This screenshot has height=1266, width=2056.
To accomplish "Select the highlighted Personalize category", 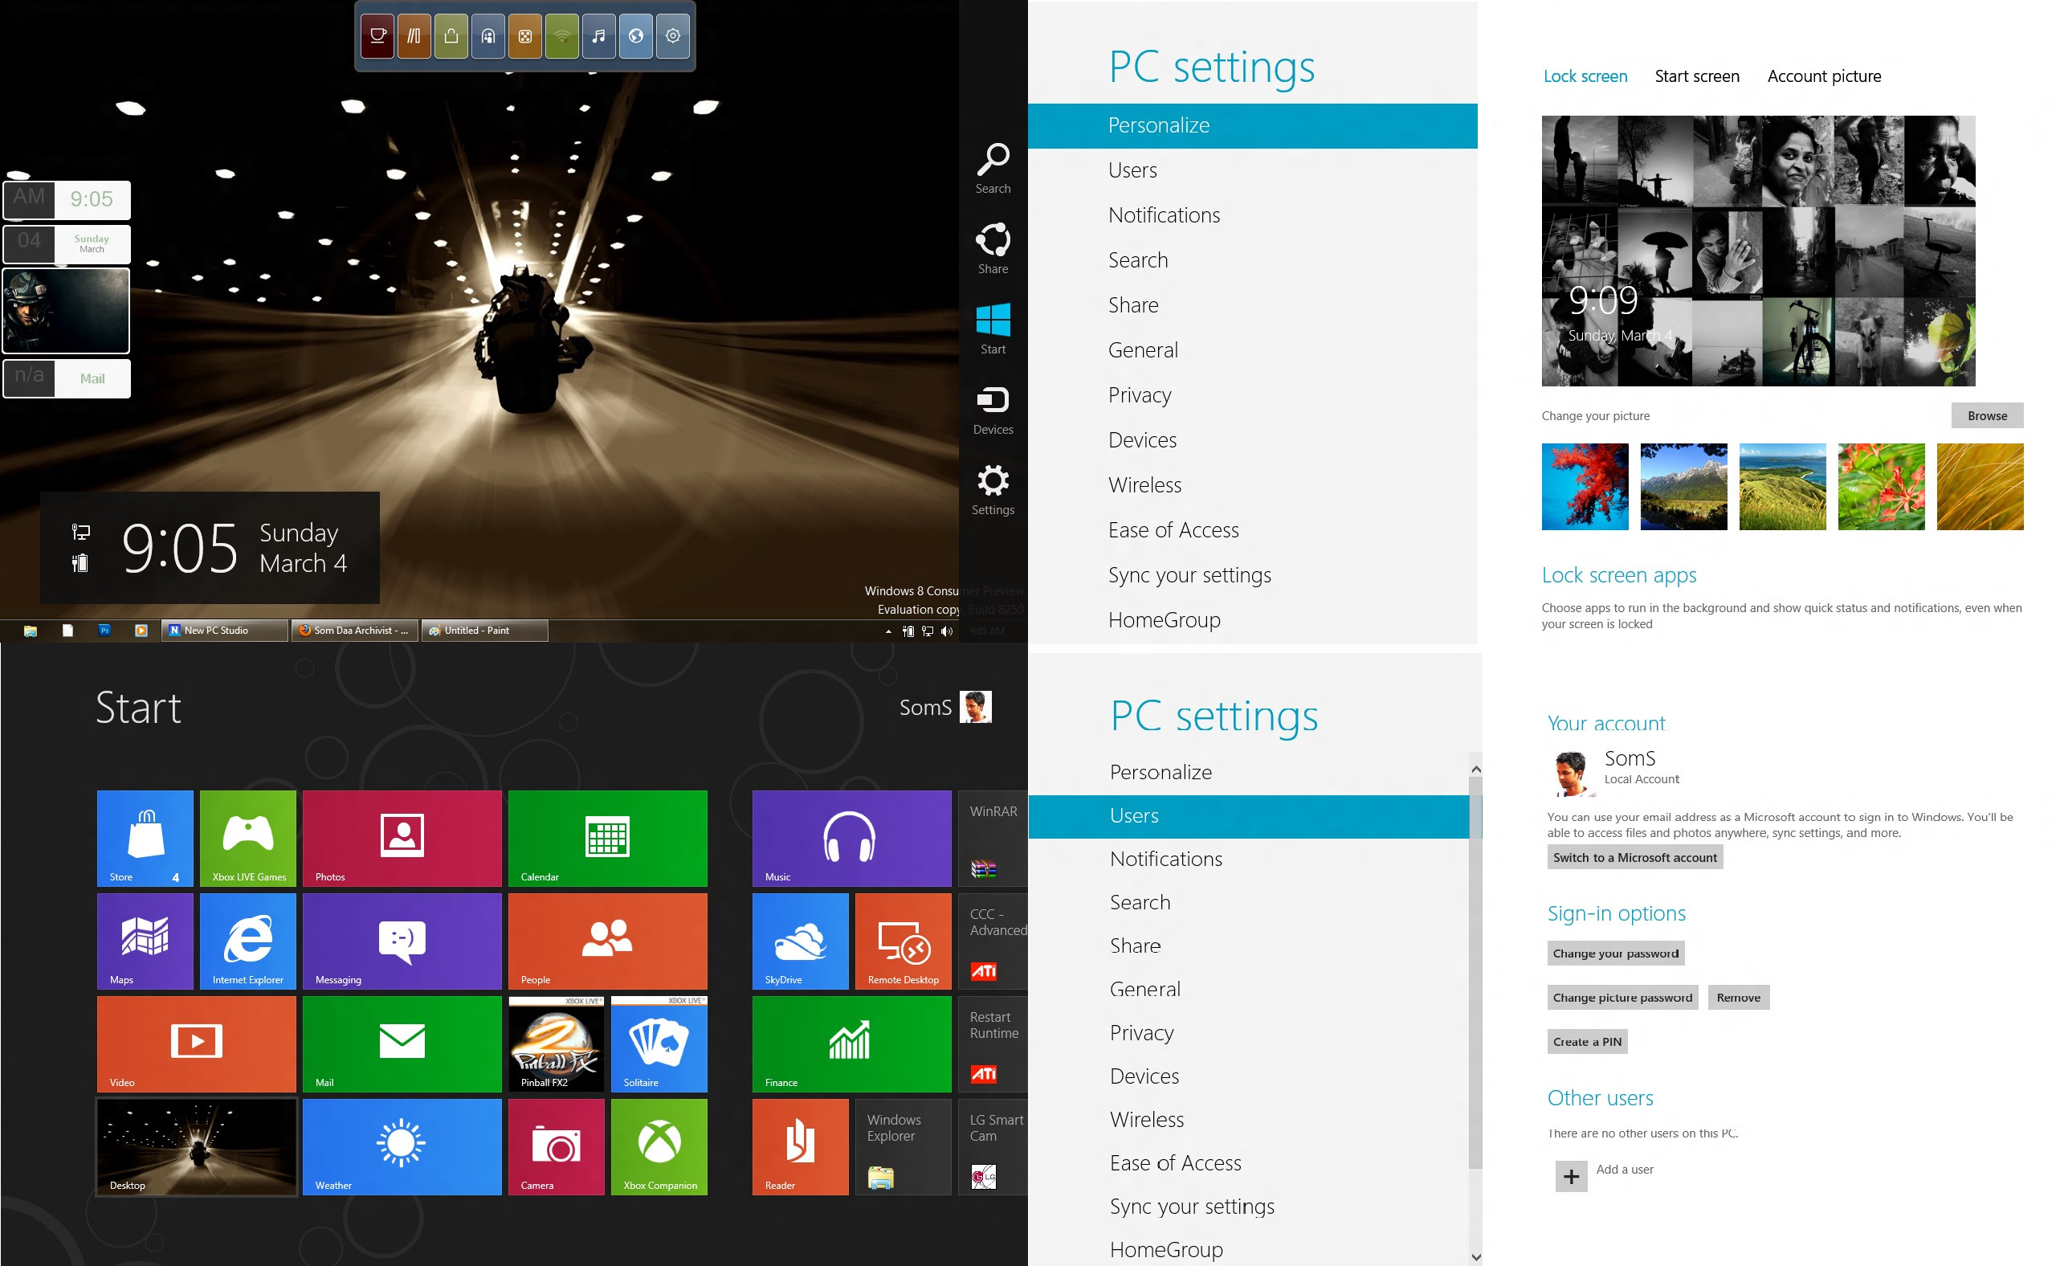I will (1252, 125).
